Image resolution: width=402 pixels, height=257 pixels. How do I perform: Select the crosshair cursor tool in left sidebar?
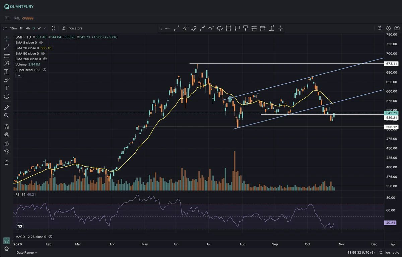click(x=7, y=39)
